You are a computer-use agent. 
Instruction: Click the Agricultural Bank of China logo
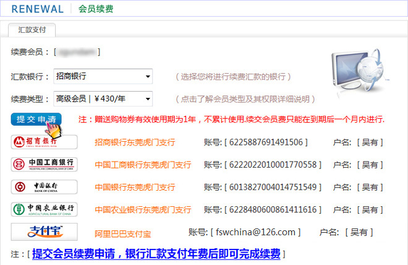tap(45, 209)
